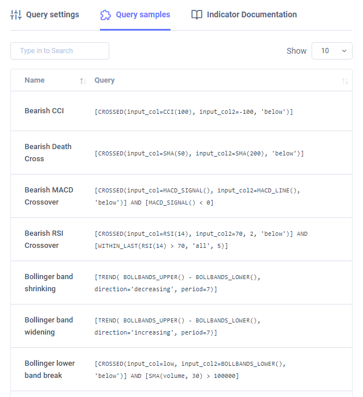This screenshot has height=397, width=363.
Task: Focus the Type in to Search field
Action: click(60, 51)
